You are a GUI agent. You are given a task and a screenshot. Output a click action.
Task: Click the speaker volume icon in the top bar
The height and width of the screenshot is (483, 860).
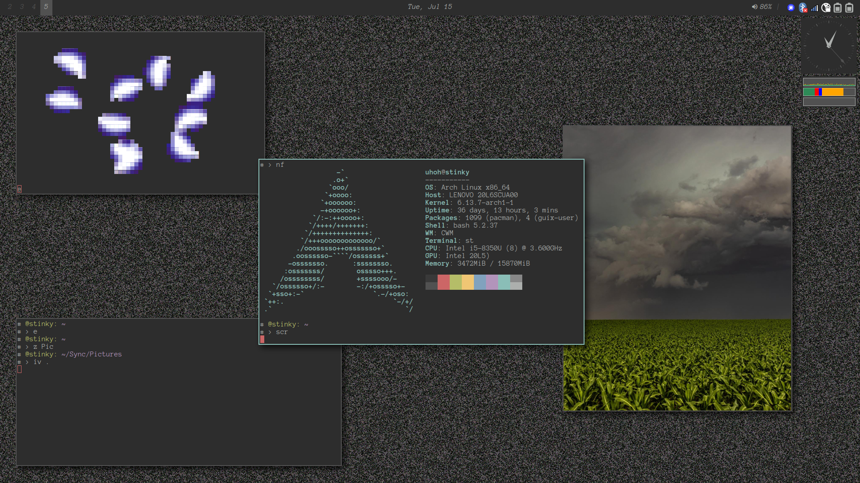pyautogui.click(x=754, y=7)
